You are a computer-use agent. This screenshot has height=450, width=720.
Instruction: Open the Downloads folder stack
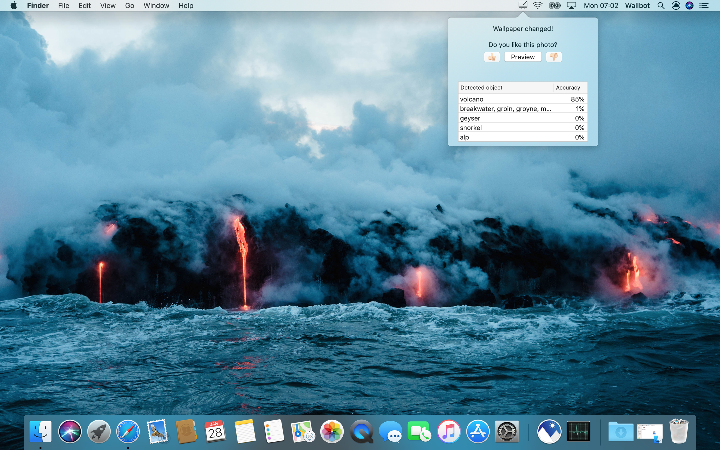[621, 431]
